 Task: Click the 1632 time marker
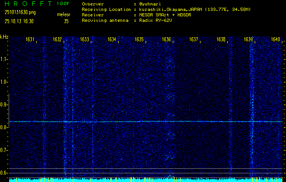coord(57,40)
